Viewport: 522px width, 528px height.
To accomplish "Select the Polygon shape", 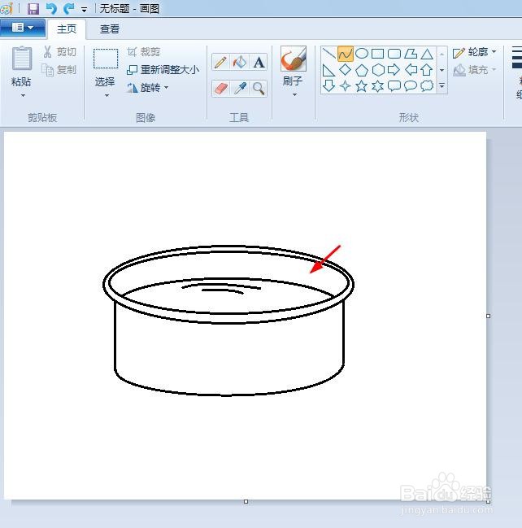I will pyautogui.click(x=411, y=54).
